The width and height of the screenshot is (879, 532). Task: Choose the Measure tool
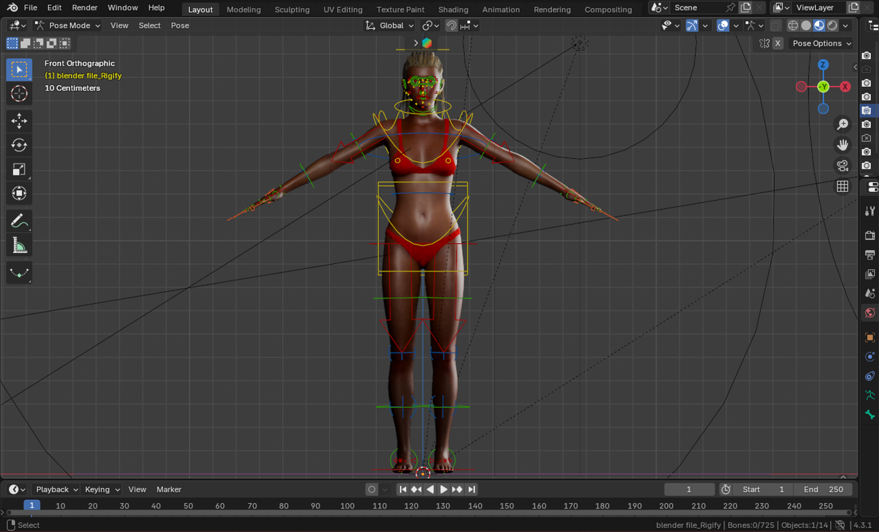pos(19,245)
